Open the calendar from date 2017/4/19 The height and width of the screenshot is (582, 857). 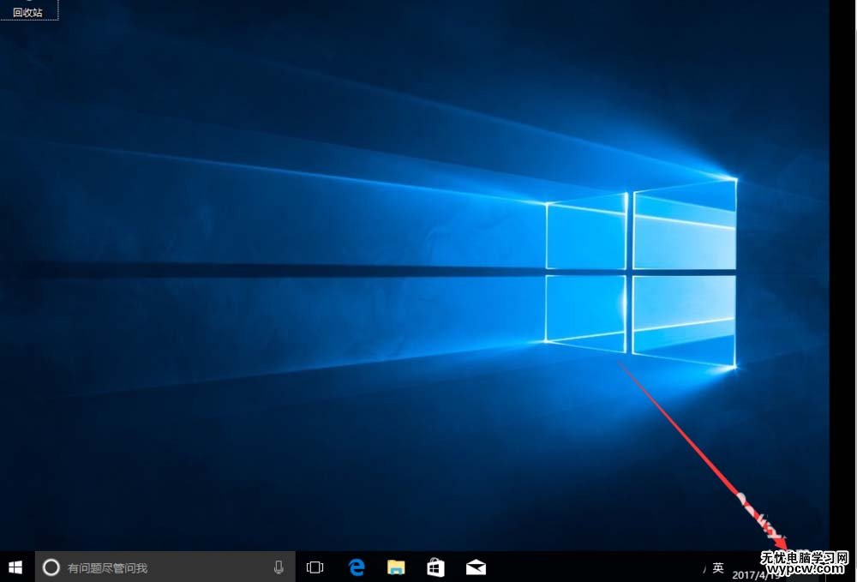pos(757,575)
